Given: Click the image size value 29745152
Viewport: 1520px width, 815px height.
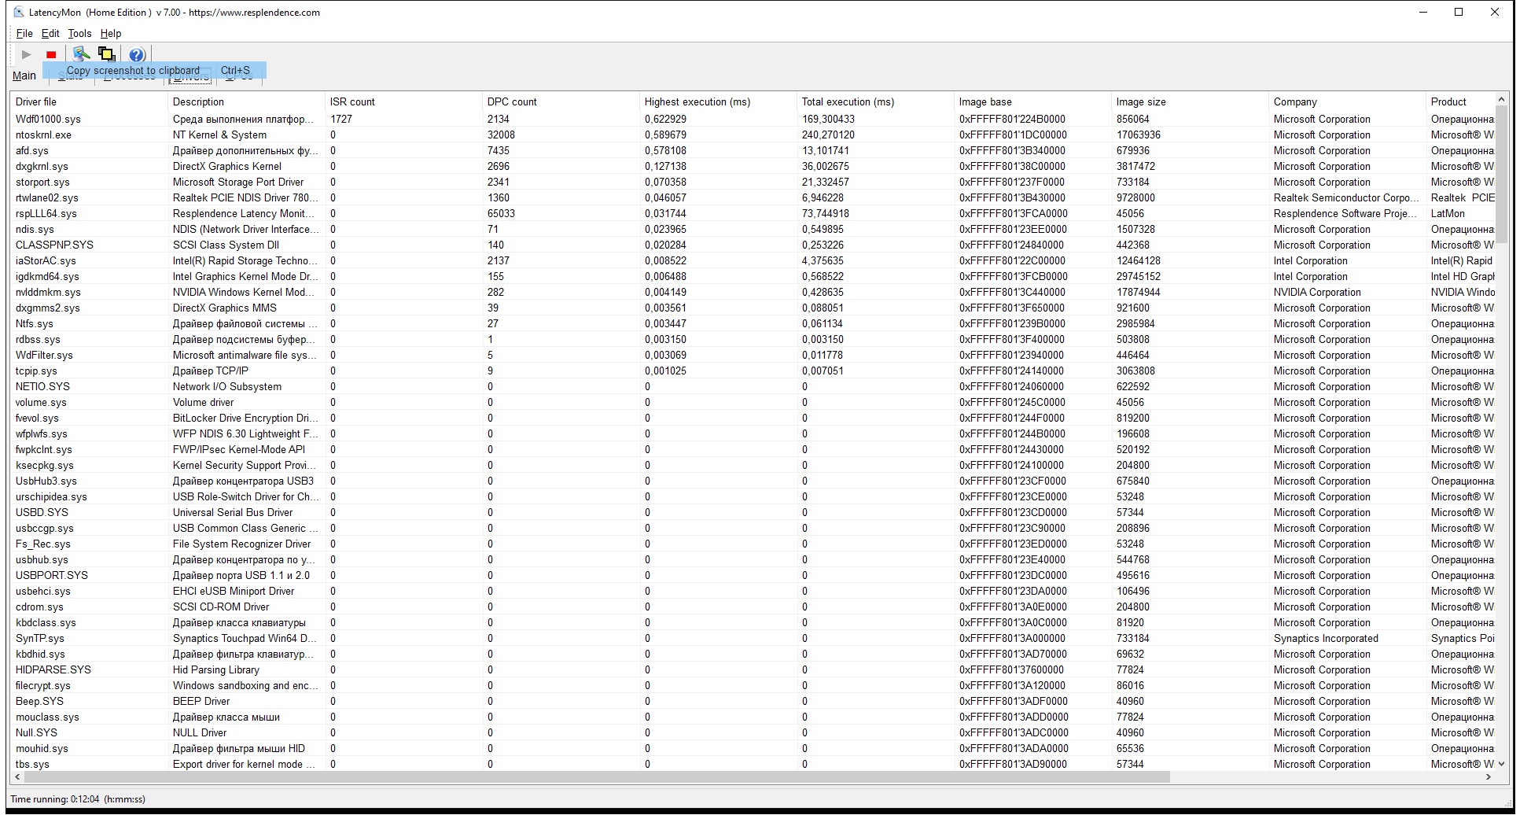Looking at the screenshot, I should pyautogui.click(x=1138, y=276).
